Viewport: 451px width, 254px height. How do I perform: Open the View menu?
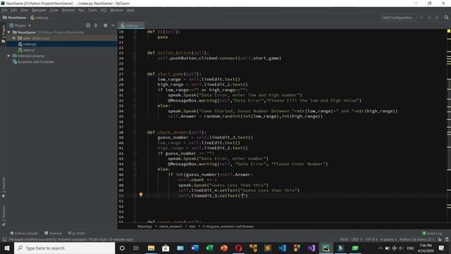(24, 10)
